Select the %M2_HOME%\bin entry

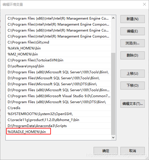point(58,54)
